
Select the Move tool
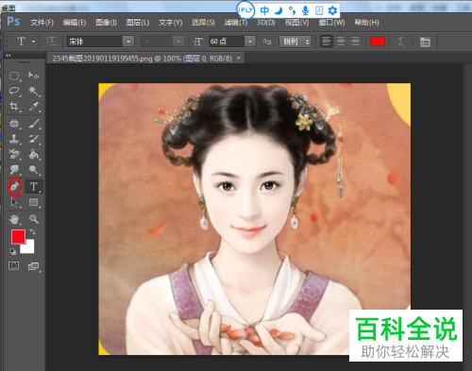click(33, 76)
